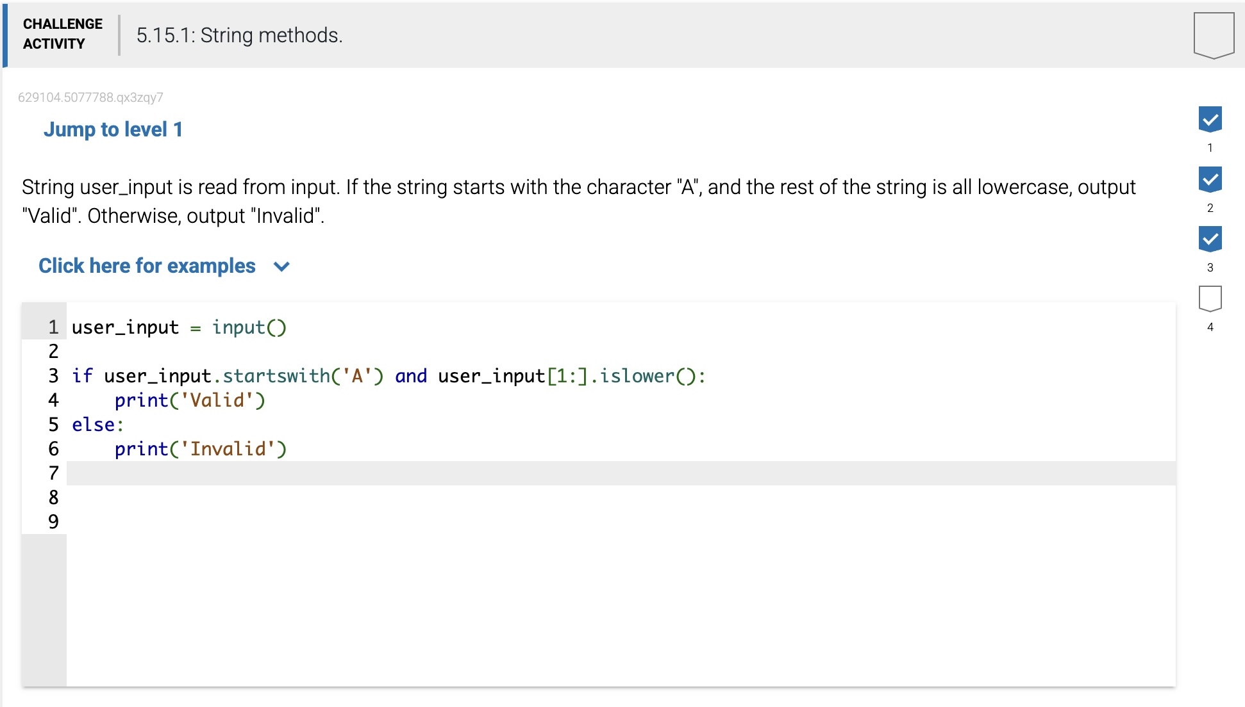Click line number 9 in gutter
Viewport: 1245px width, 707px height.
53,522
